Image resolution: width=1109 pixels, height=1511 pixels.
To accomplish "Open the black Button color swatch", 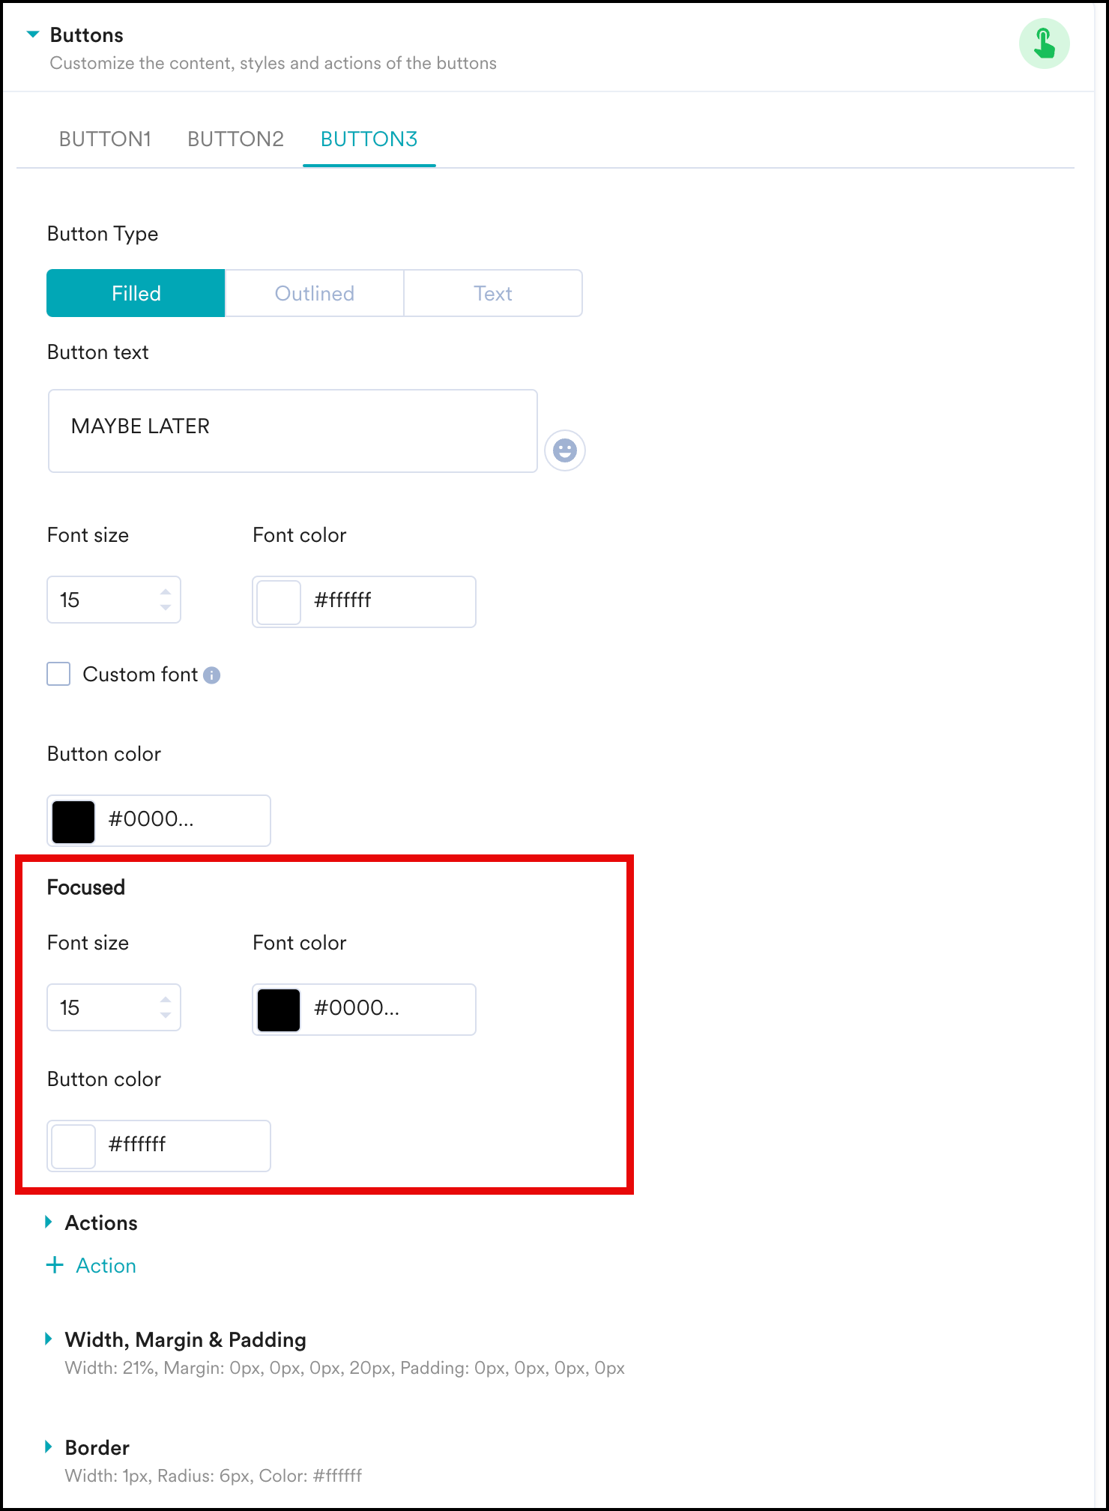I will (x=73, y=821).
